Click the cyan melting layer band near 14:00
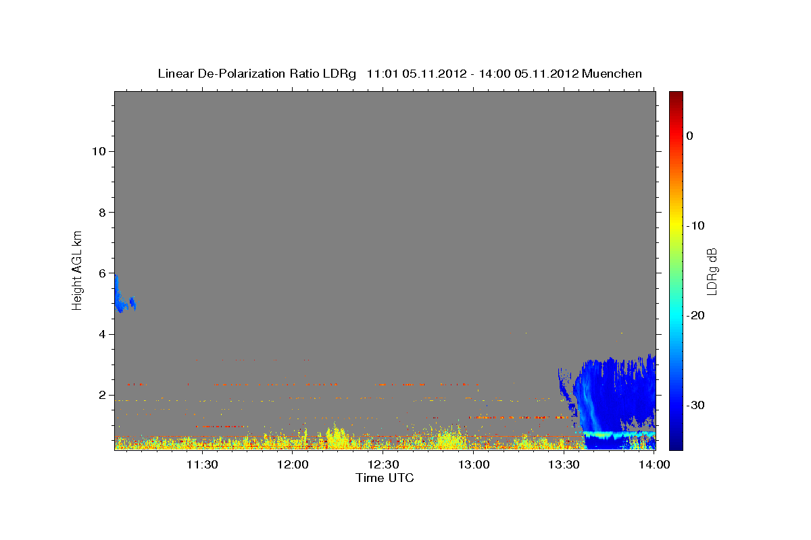811x540 pixels. coord(618,433)
